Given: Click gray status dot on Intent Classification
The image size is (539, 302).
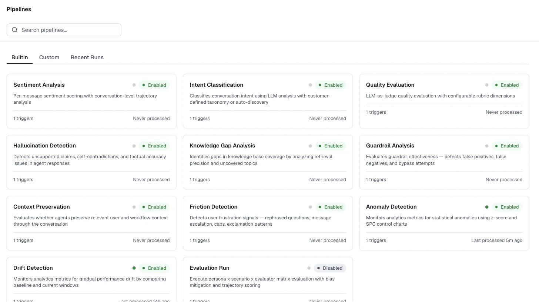Looking at the screenshot, I should 310,85.
